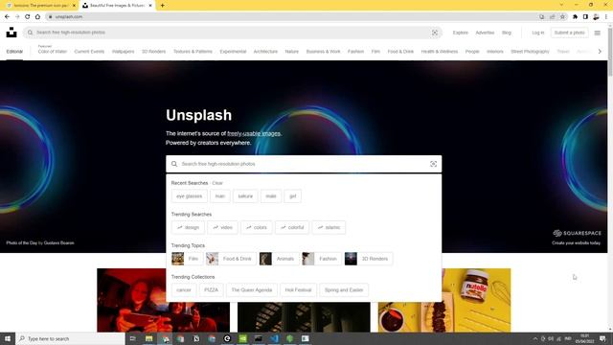The image size is (613, 345).
Task: Click the Log in link
Action: point(538,33)
